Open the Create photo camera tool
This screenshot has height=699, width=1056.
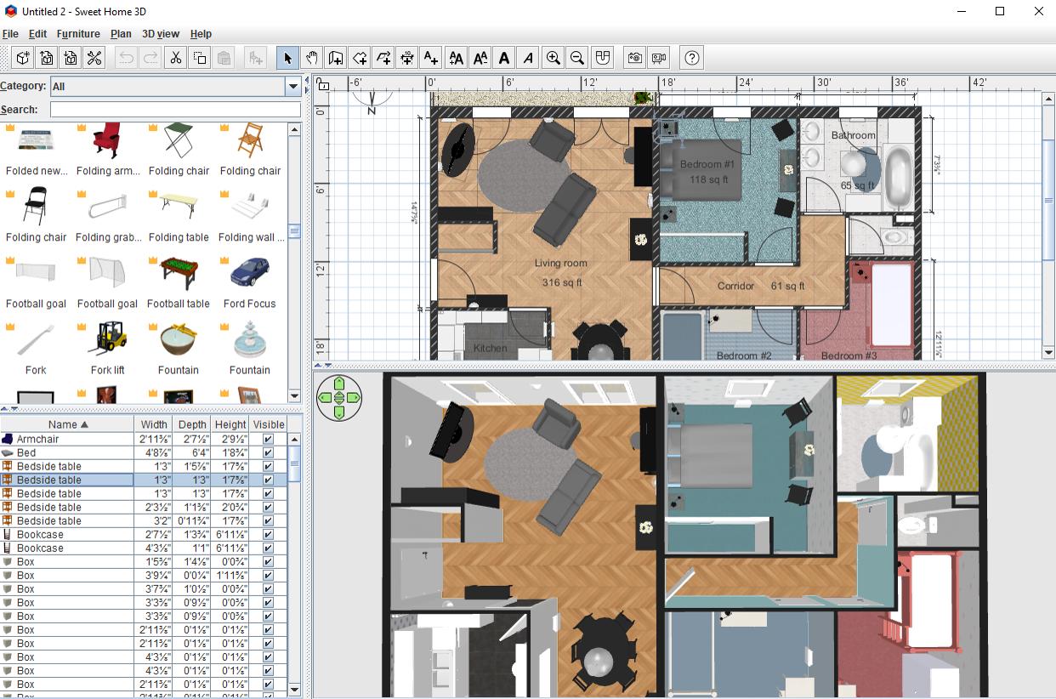pyautogui.click(x=635, y=58)
